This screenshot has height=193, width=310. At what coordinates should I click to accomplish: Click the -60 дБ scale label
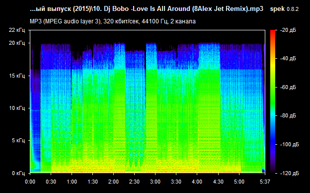click(x=288, y=87)
